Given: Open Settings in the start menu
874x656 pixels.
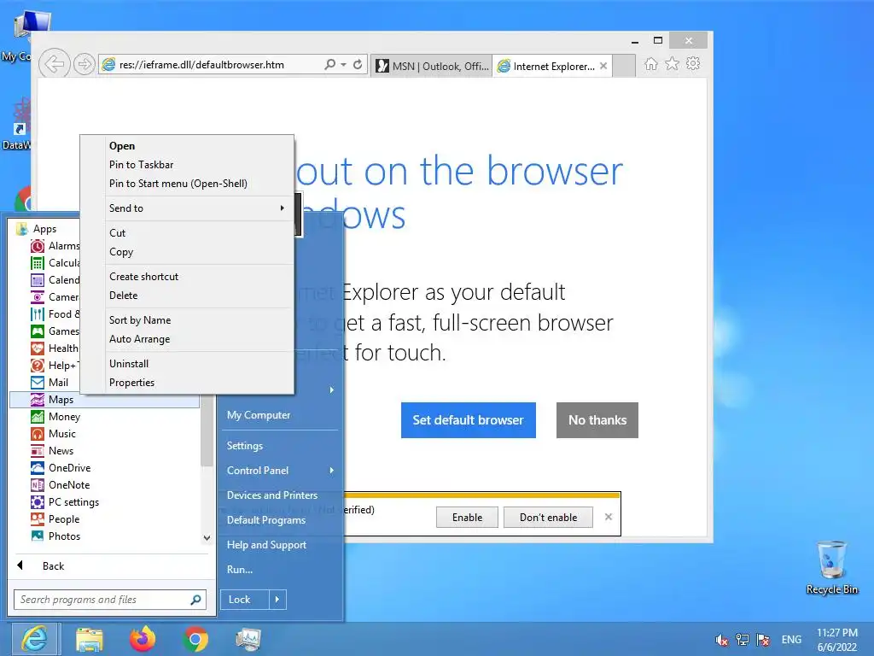Looking at the screenshot, I should [x=245, y=446].
